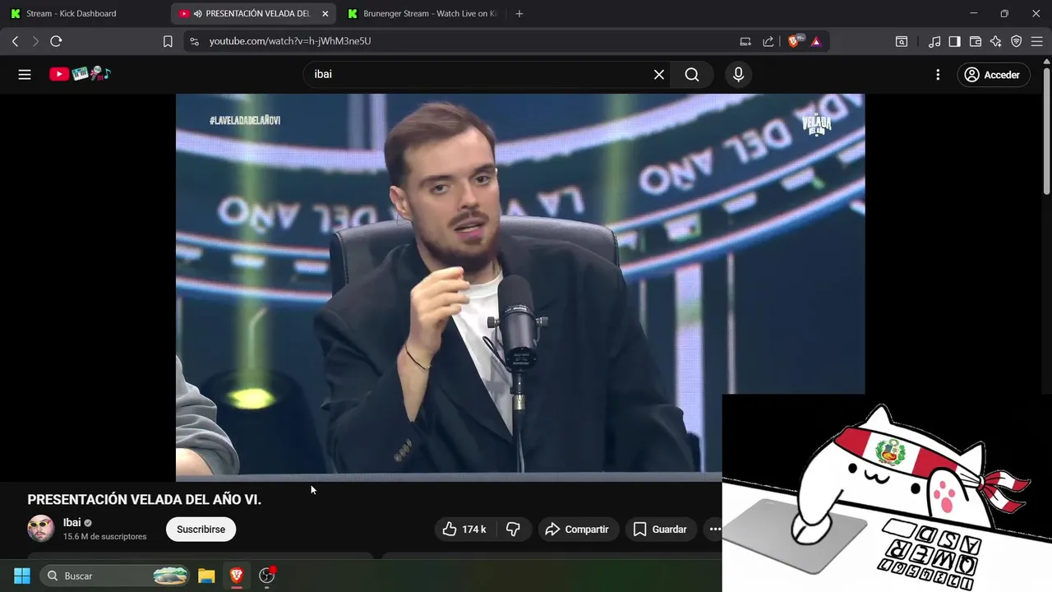The image size is (1052, 592).
Task: Open Ibai channel avatar
Action: pyautogui.click(x=41, y=529)
